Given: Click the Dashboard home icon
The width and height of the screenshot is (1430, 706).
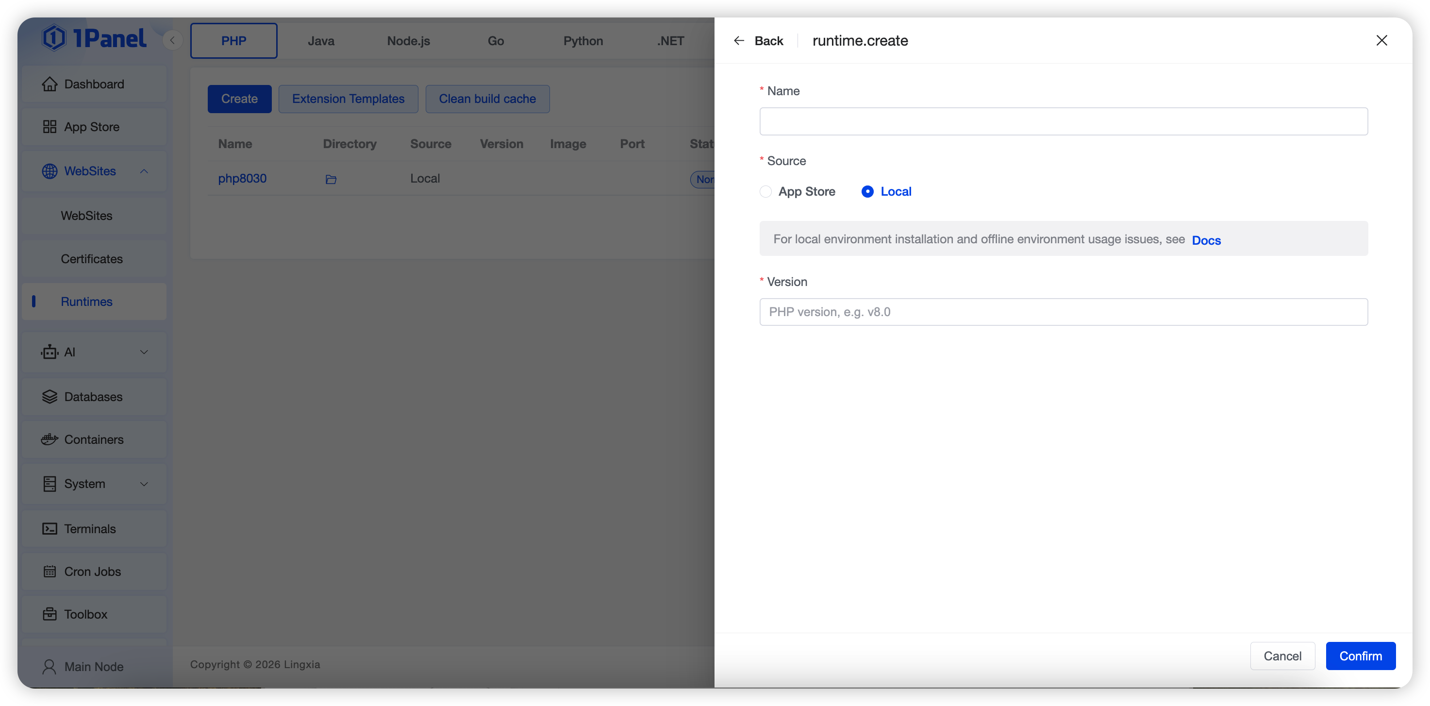Looking at the screenshot, I should point(50,84).
